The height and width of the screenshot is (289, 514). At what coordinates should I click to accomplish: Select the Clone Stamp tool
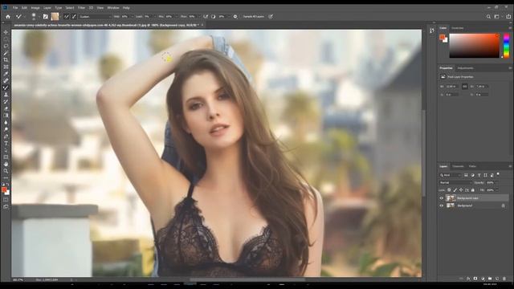tap(6, 95)
